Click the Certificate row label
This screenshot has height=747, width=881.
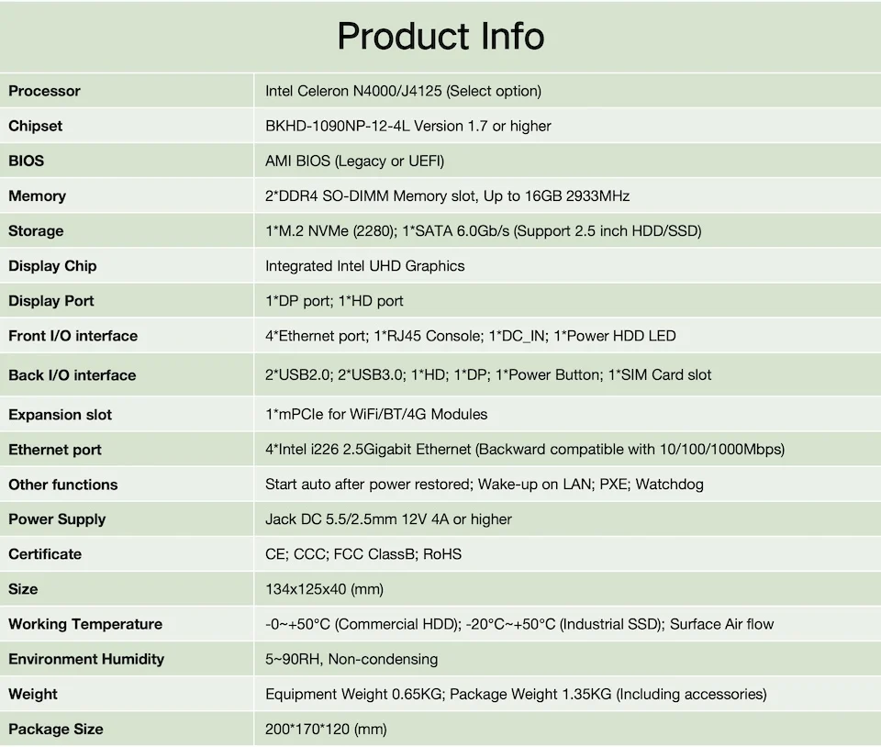tap(45, 554)
